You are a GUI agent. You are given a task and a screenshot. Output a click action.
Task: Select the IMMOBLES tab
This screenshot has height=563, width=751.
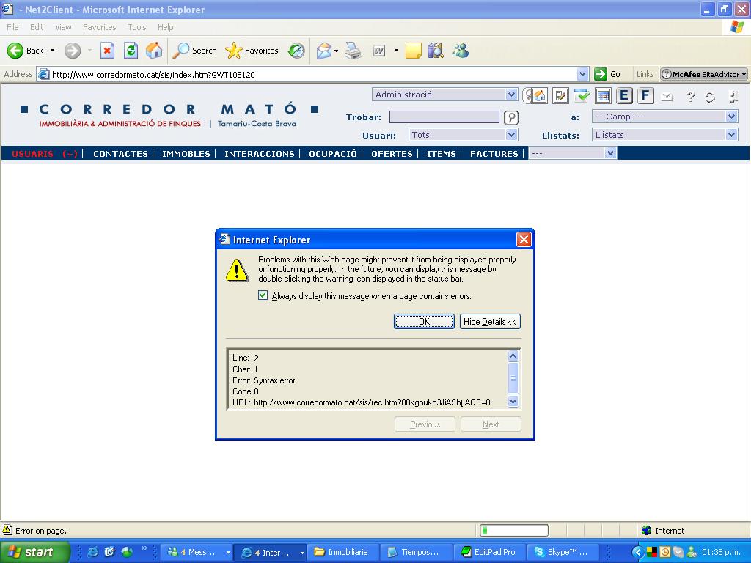click(x=186, y=154)
